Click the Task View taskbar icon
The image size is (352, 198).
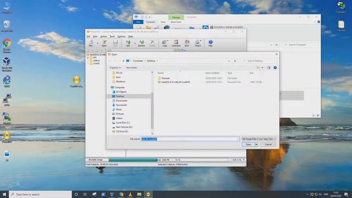[x=85, y=194]
